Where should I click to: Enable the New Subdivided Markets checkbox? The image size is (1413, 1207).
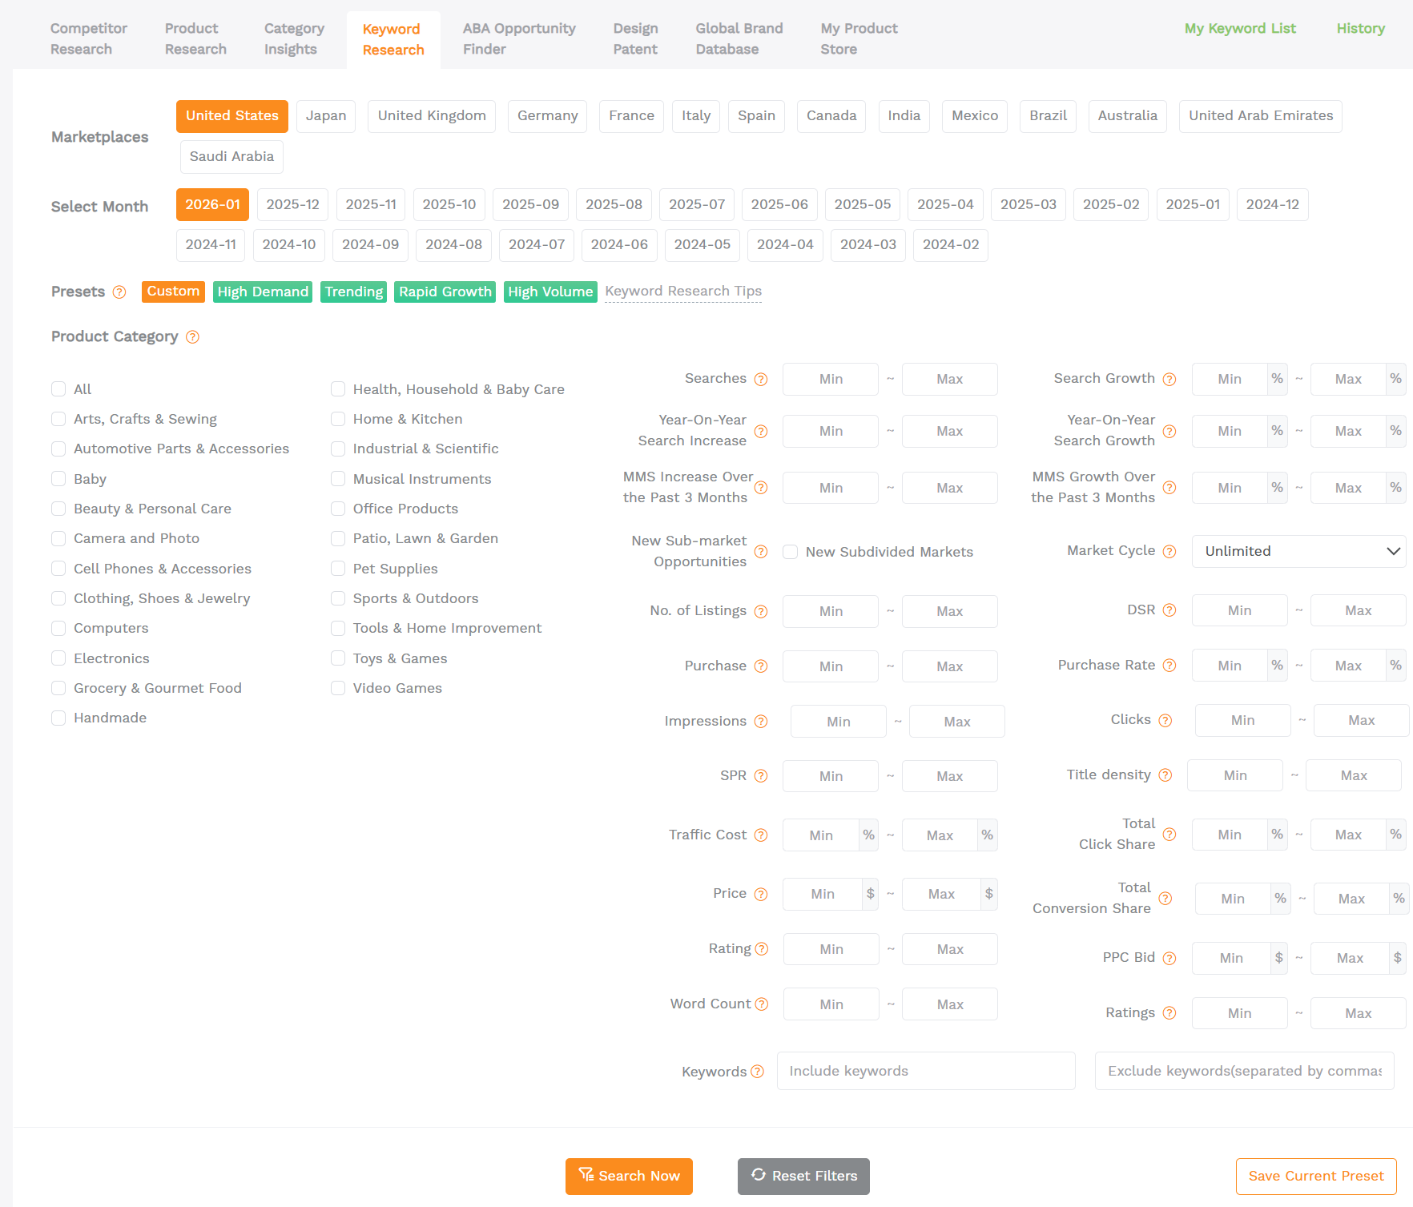click(790, 552)
